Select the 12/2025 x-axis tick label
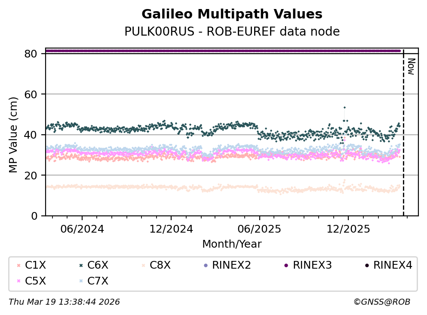The height and width of the screenshot is (315, 427). point(348,229)
